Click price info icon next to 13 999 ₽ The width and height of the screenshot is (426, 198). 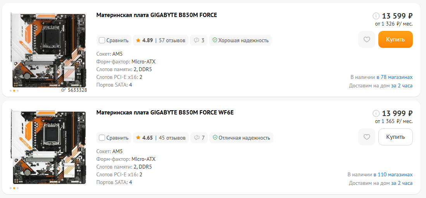click(x=376, y=113)
